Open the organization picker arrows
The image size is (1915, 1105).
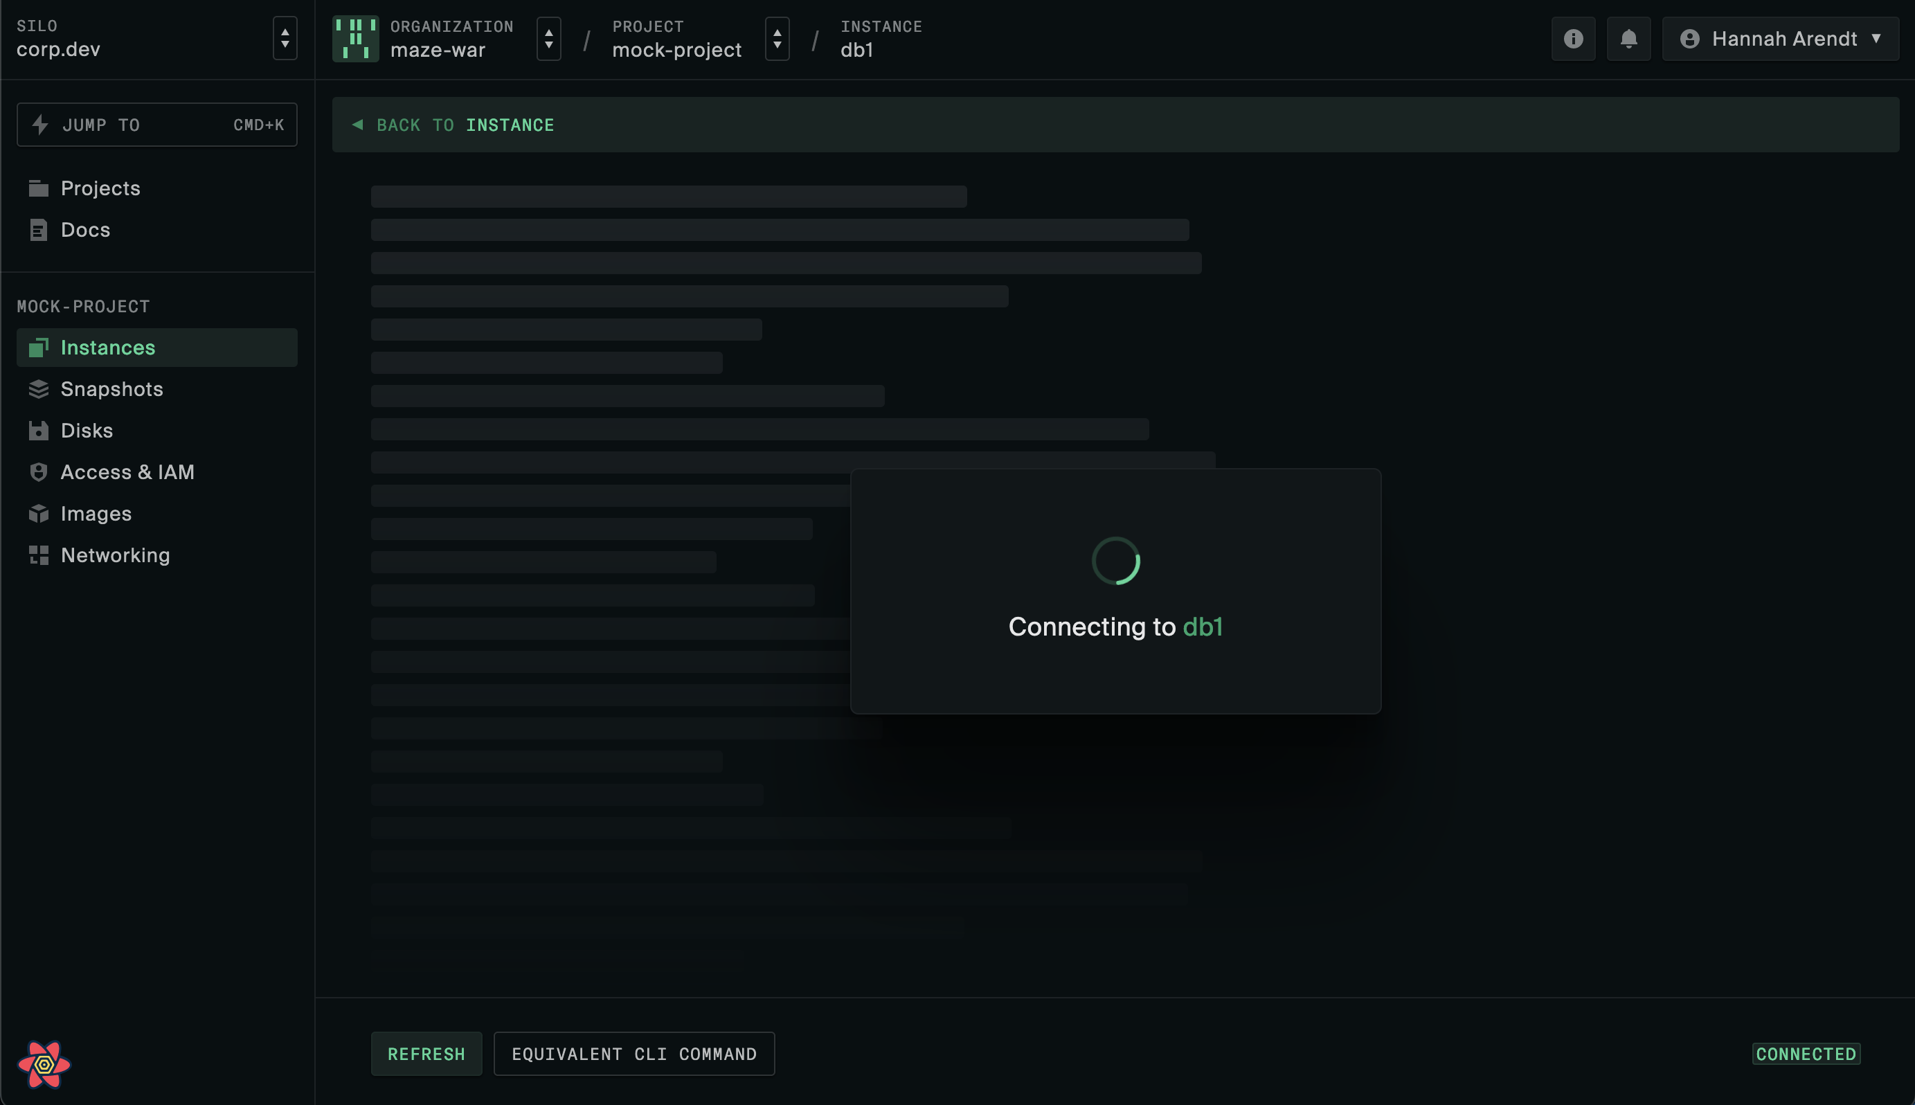[548, 39]
